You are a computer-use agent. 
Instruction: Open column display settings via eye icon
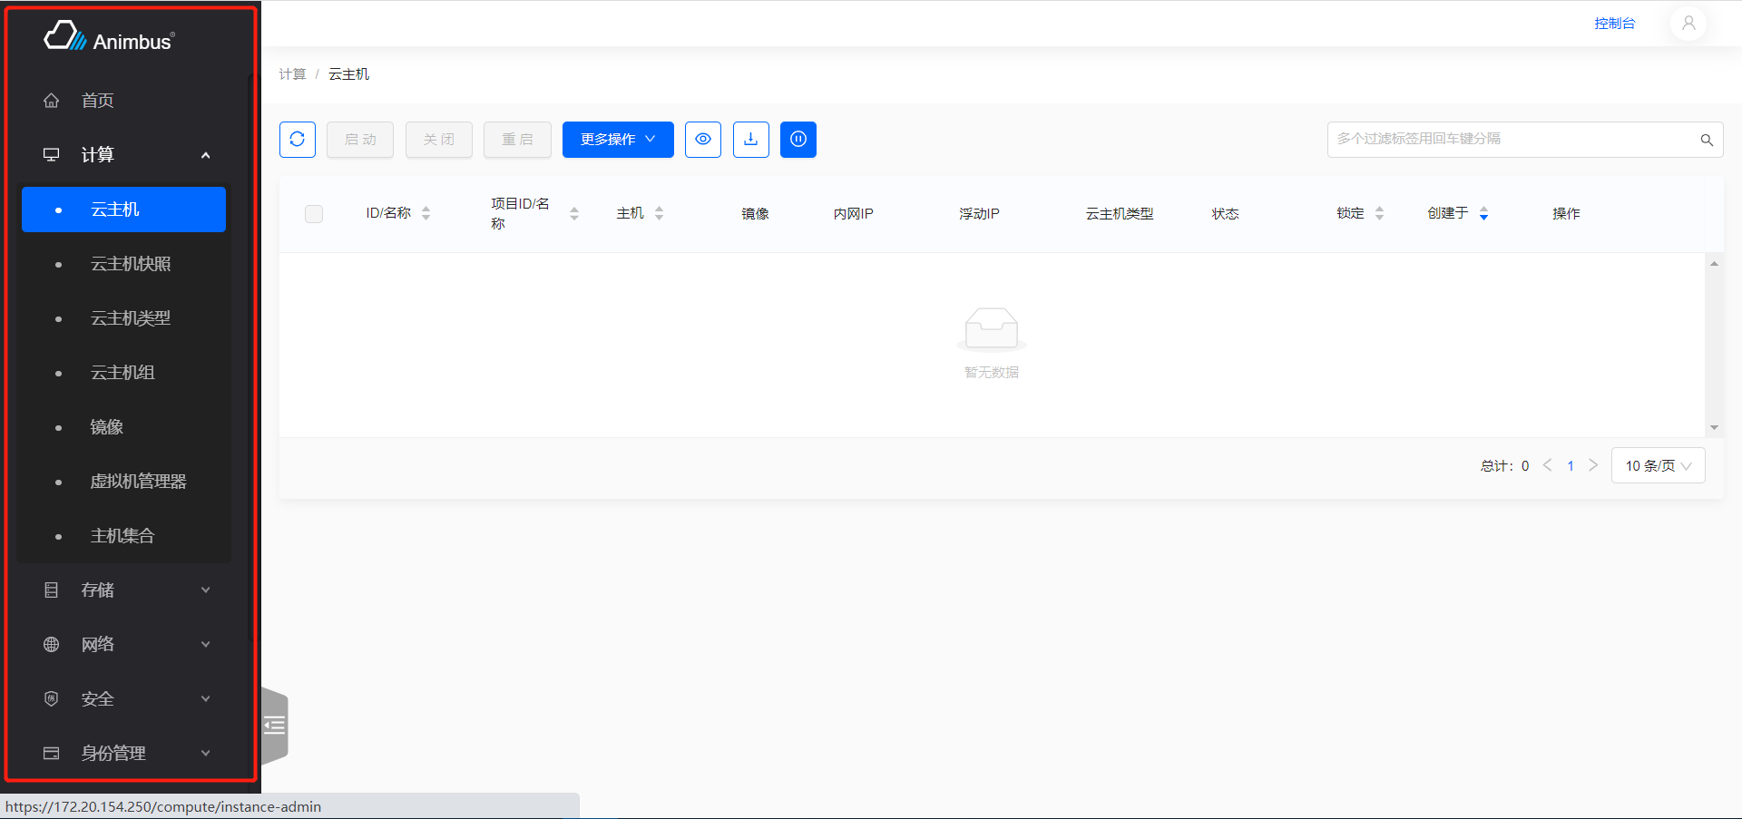pos(702,139)
